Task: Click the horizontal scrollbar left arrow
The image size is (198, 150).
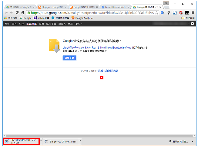Action: [5, 136]
